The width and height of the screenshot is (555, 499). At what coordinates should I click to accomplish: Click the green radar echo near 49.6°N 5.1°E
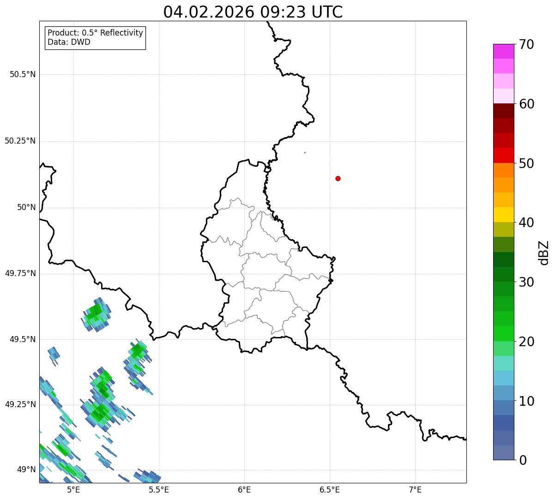97,314
